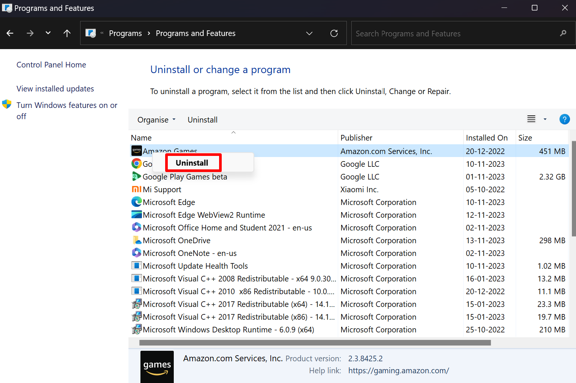Select the Google Chrome icon row

tap(137, 163)
